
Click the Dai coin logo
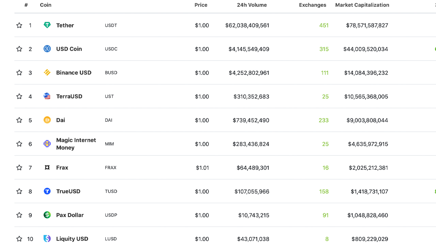pyautogui.click(x=47, y=120)
